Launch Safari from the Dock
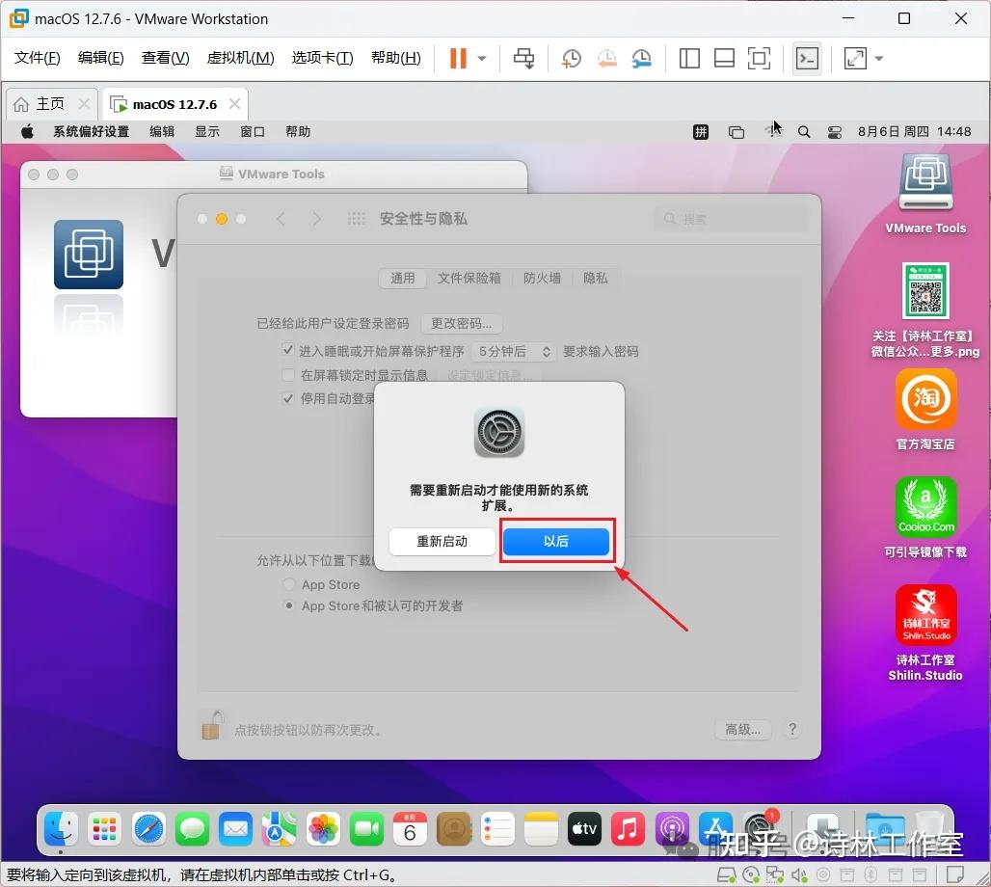The width and height of the screenshot is (991, 887). pyautogui.click(x=148, y=829)
